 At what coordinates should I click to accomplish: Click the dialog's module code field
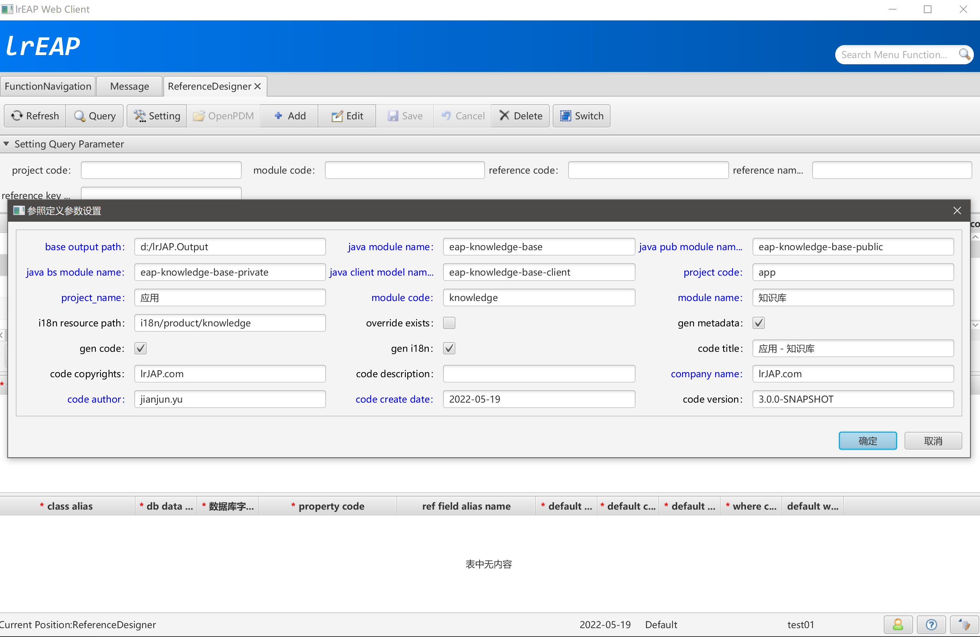[x=539, y=298]
